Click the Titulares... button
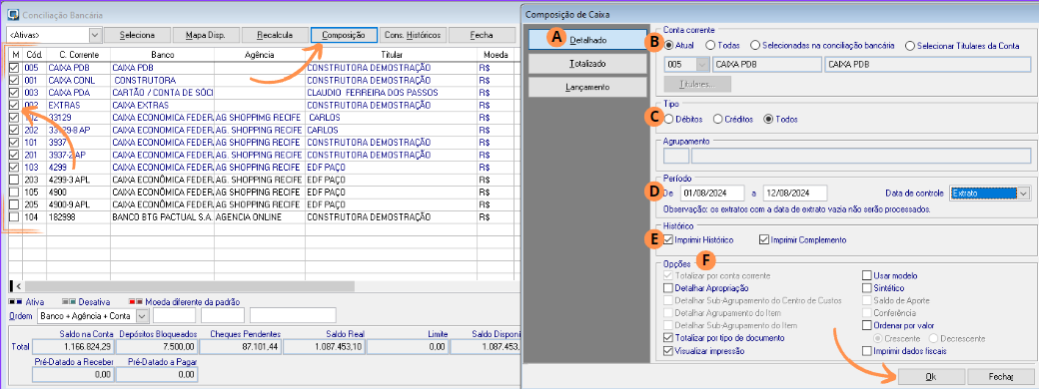This screenshot has width=1039, height=389. click(697, 85)
